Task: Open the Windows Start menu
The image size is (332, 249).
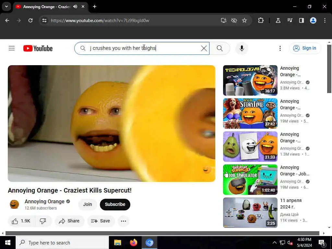Action: pos(8,243)
